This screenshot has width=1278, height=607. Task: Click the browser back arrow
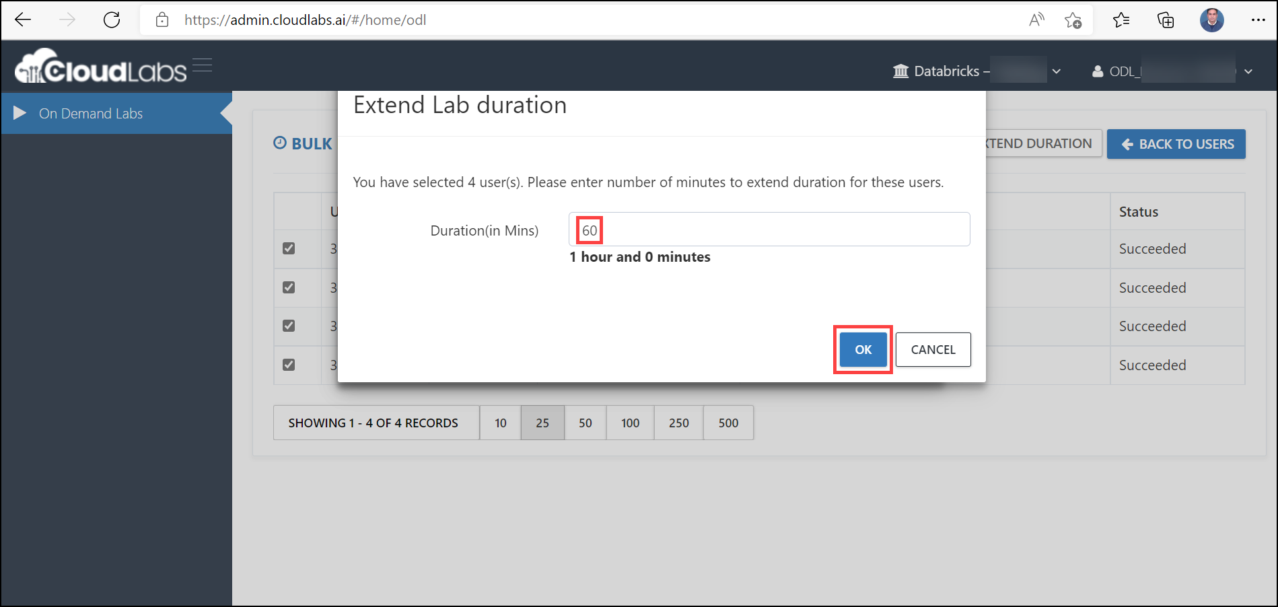tap(23, 20)
